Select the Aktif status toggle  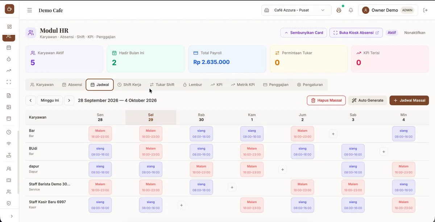tap(392, 33)
